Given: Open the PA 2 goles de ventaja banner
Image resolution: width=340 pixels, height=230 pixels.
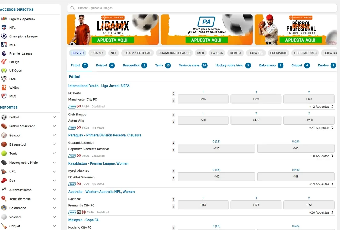Looking at the screenshot, I should coord(206,30).
